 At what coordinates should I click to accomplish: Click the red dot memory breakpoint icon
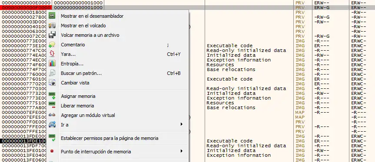pyautogui.click(x=52, y=151)
